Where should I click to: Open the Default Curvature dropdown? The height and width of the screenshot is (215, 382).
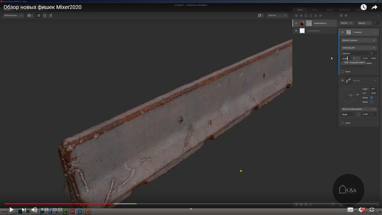click(358, 40)
